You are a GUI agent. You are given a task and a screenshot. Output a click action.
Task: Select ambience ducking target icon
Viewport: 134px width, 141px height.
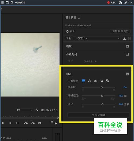click(102, 81)
